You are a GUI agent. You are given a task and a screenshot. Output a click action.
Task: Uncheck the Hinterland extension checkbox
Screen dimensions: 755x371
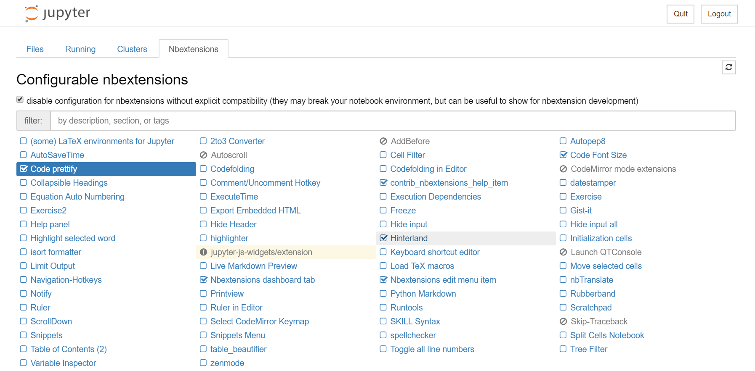[x=383, y=238]
